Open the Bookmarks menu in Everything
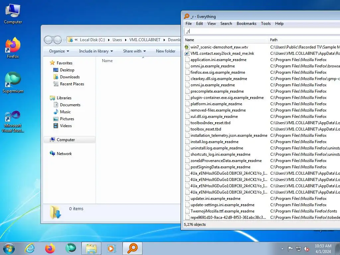 [246, 24]
